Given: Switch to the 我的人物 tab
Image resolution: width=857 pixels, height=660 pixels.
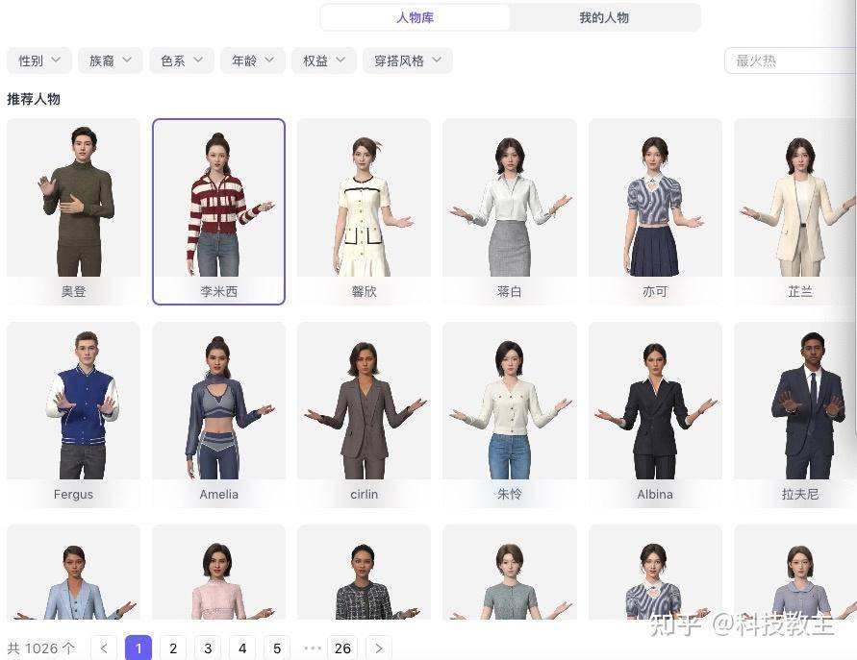Looking at the screenshot, I should [604, 17].
